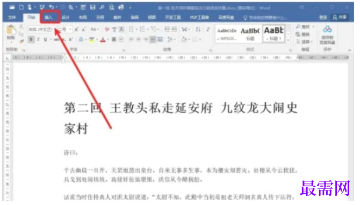Open the 插入 (Insert) ribbon tab
The width and height of the screenshot is (360, 205).
click(x=48, y=17)
